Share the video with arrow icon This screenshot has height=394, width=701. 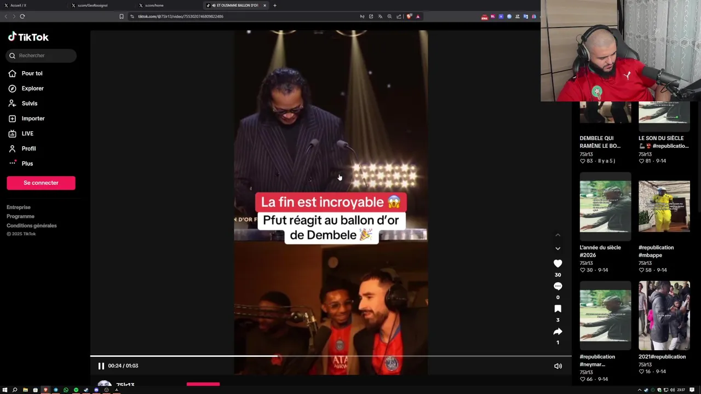(x=558, y=332)
